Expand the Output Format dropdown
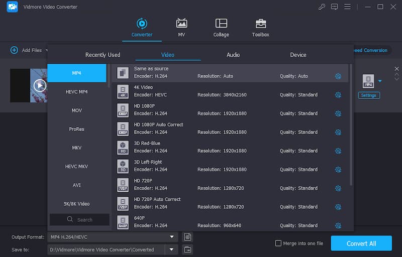 click(x=172, y=237)
